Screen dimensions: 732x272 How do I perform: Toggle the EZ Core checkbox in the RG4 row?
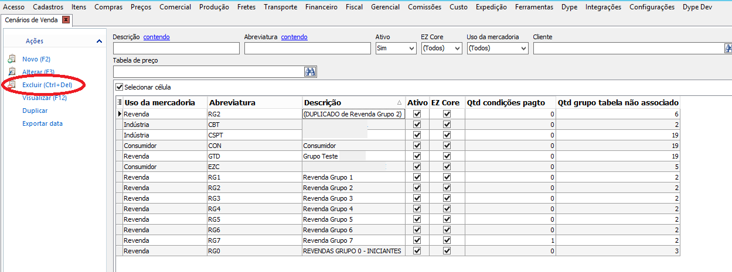pos(447,209)
